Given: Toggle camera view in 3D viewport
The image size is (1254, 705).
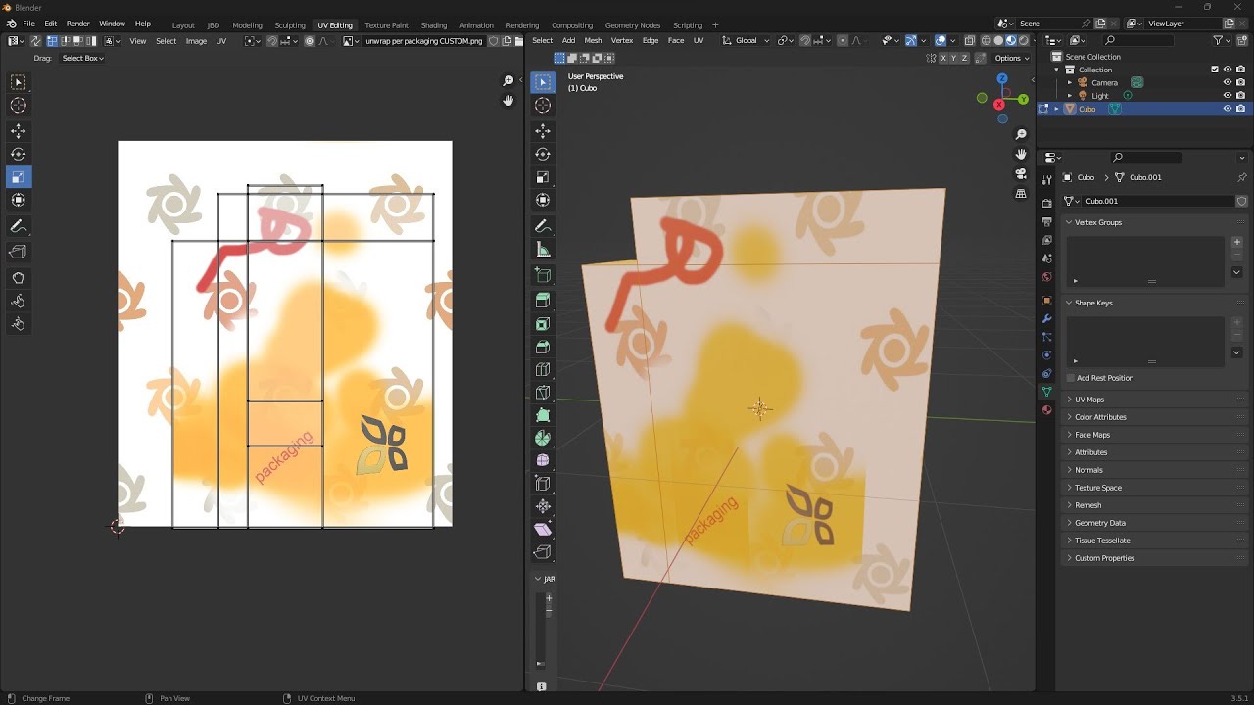Looking at the screenshot, I should [x=1021, y=173].
